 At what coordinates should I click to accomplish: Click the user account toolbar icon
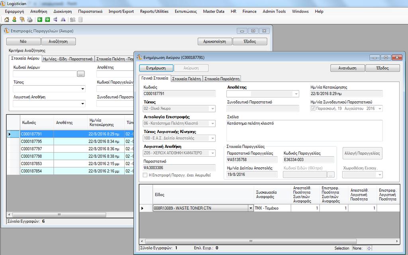tap(14, 20)
